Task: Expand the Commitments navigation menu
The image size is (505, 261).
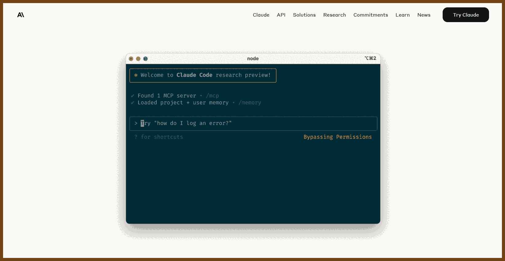Action: click(x=370, y=15)
